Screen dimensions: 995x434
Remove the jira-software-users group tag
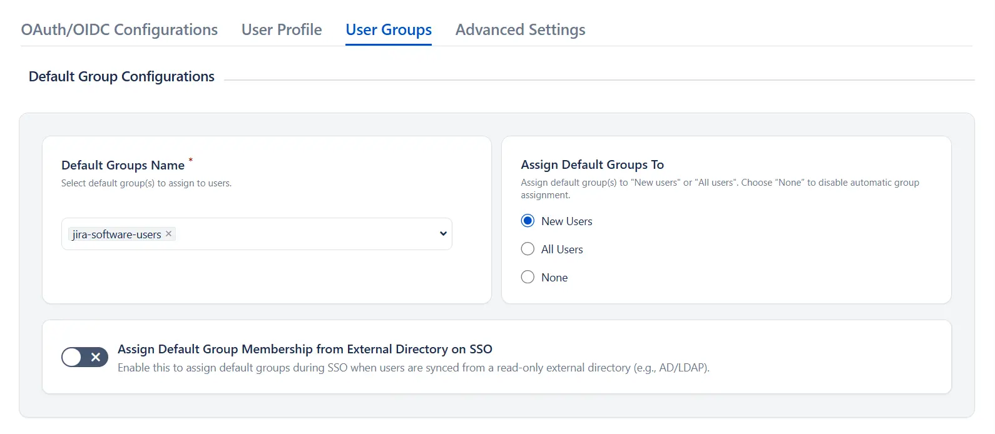click(168, 234)
